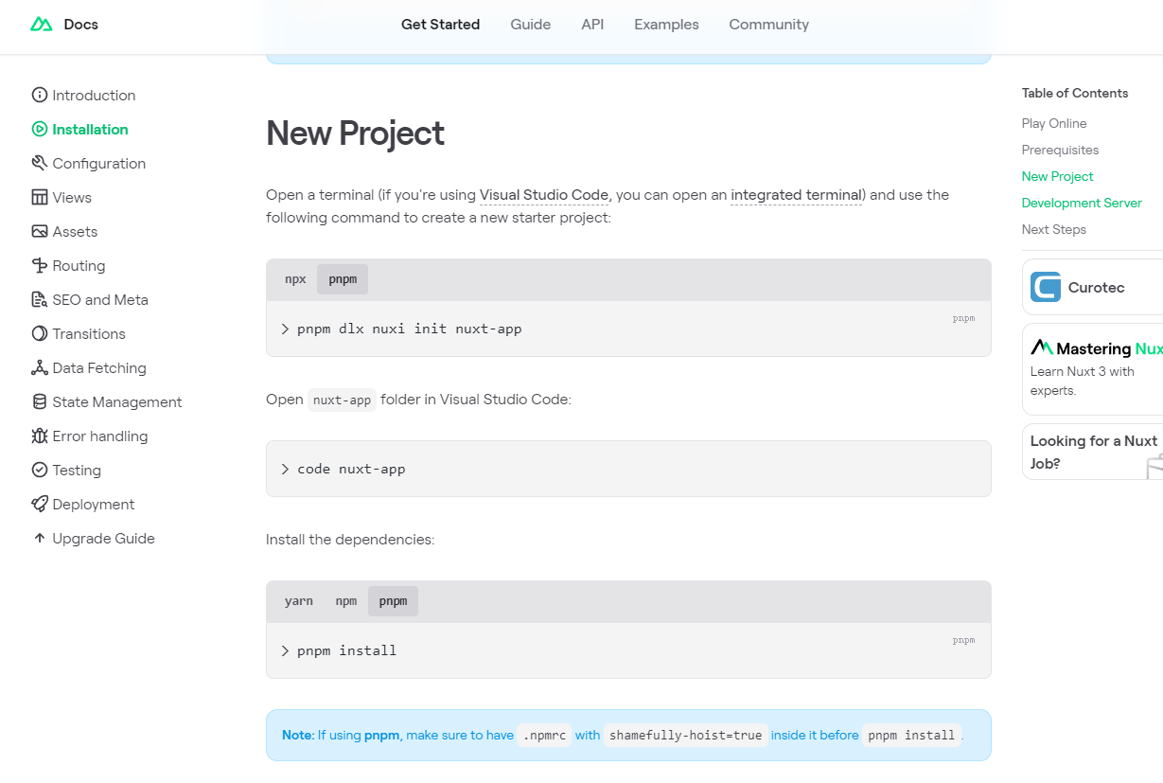Click the Assets image icon
Viewport: 1163px width, 783px height.
[x=39, y=231]
